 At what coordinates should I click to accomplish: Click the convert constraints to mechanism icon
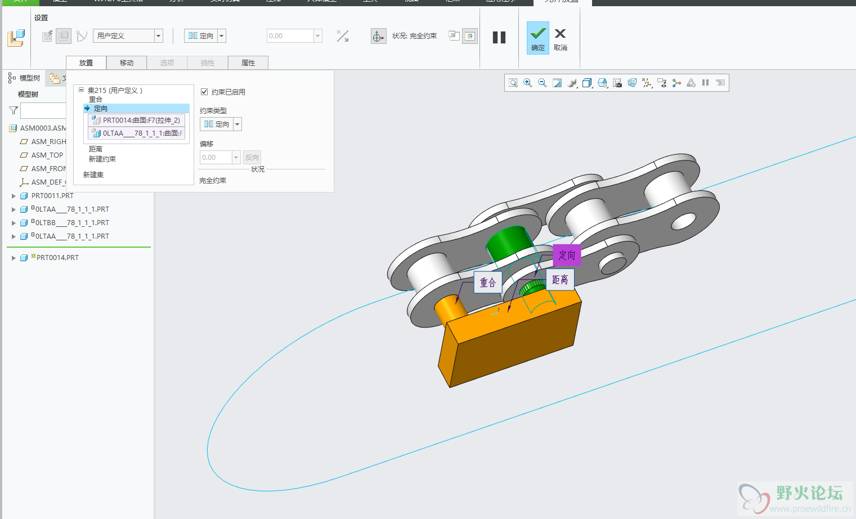click(x=82, y=36)
